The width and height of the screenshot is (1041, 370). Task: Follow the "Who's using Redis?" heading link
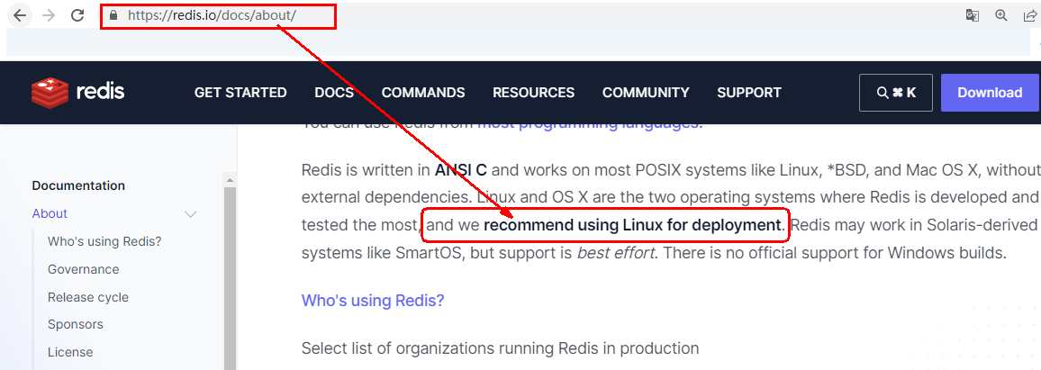pos(373,301)
